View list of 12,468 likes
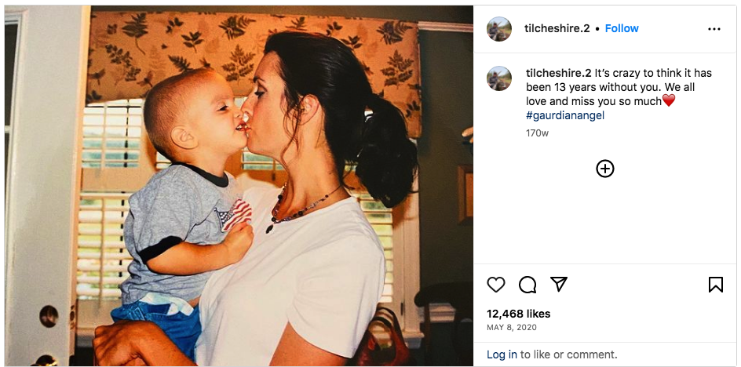 pyautogui.click(x=518, y=314)
